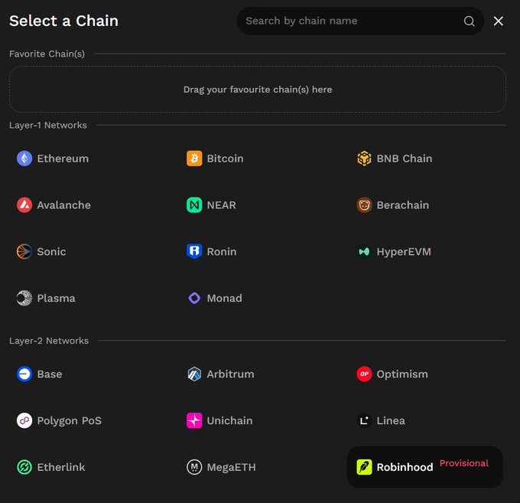Select the Avalanche label
The width and height of the screenshot is (520, 503).
point(64,205)
